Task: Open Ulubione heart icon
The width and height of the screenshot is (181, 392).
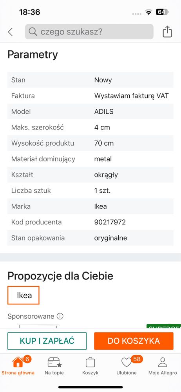Action: pyautogui.click(x=127, y=362)
